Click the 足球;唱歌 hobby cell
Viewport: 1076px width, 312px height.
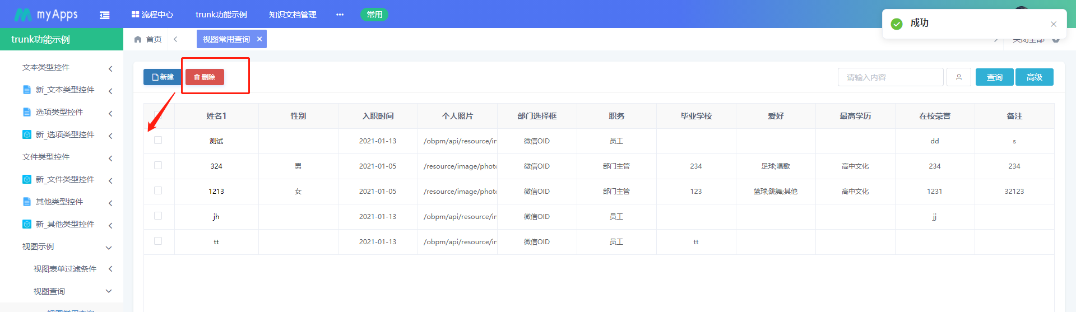point(776,166)
